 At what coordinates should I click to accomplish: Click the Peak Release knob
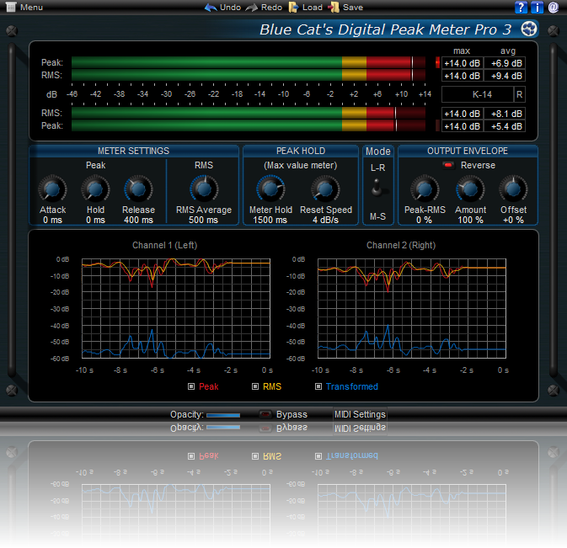(x=137, y=189)
